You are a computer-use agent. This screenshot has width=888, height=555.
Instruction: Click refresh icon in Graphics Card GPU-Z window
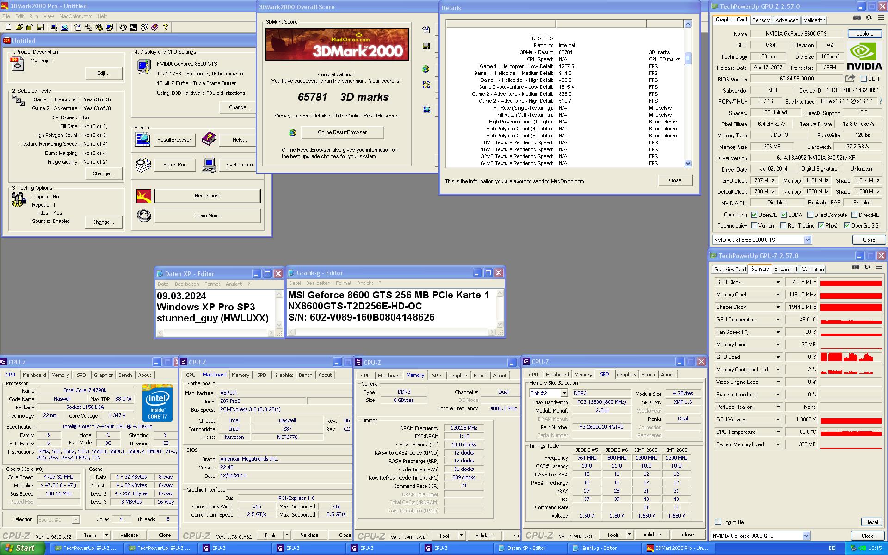(x=869, y=18)
